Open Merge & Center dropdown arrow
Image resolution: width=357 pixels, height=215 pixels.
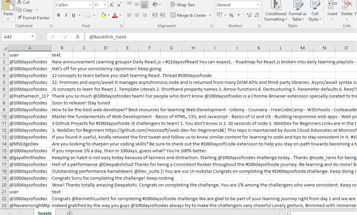tap(210, 15)
